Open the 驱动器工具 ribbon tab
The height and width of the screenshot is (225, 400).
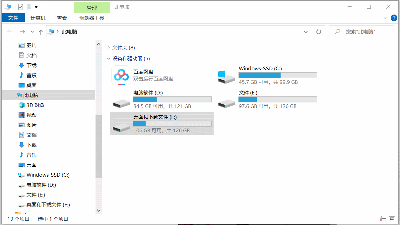tap(92, 18)
